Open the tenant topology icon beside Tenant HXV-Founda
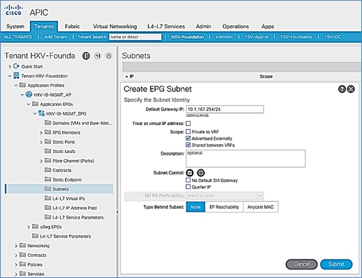Screen dimensions: 362x278 point(86,55)
